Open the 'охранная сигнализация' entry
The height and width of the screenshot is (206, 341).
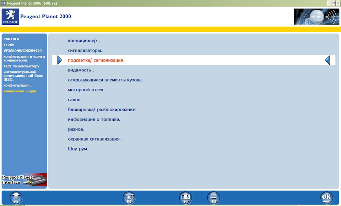coord(95,139)
